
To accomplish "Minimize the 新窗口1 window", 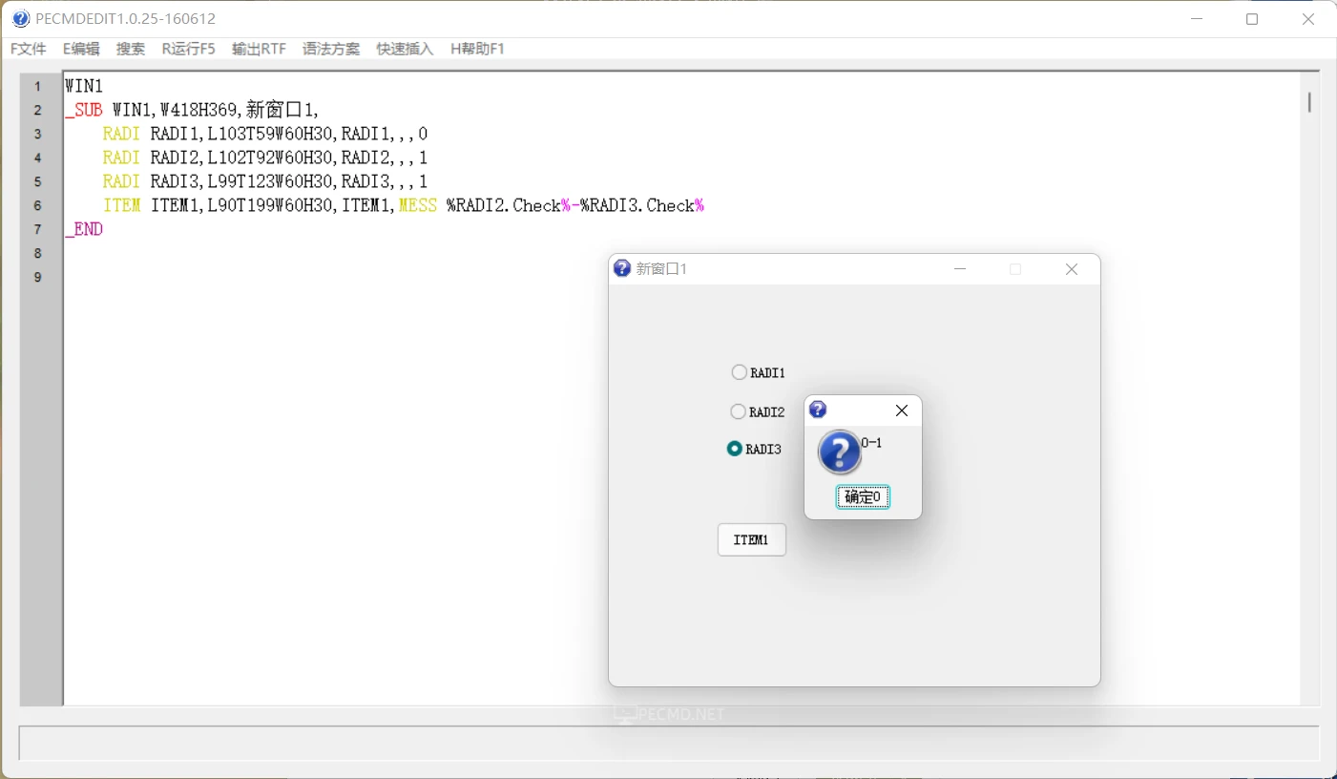I will pyautogui.click(x=960, y=269).
